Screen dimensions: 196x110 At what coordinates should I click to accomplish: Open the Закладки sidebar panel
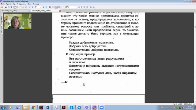coord(2,29)
